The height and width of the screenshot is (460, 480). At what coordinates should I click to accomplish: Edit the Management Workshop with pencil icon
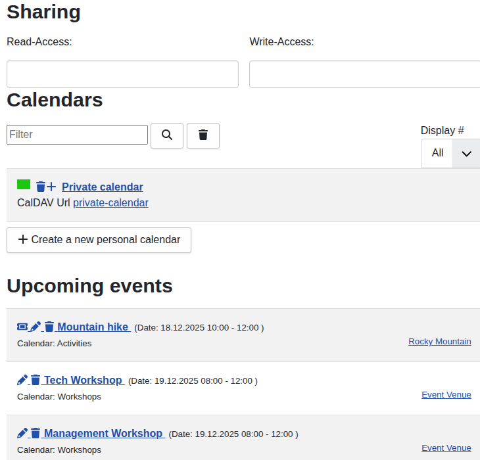click(22, 433)
